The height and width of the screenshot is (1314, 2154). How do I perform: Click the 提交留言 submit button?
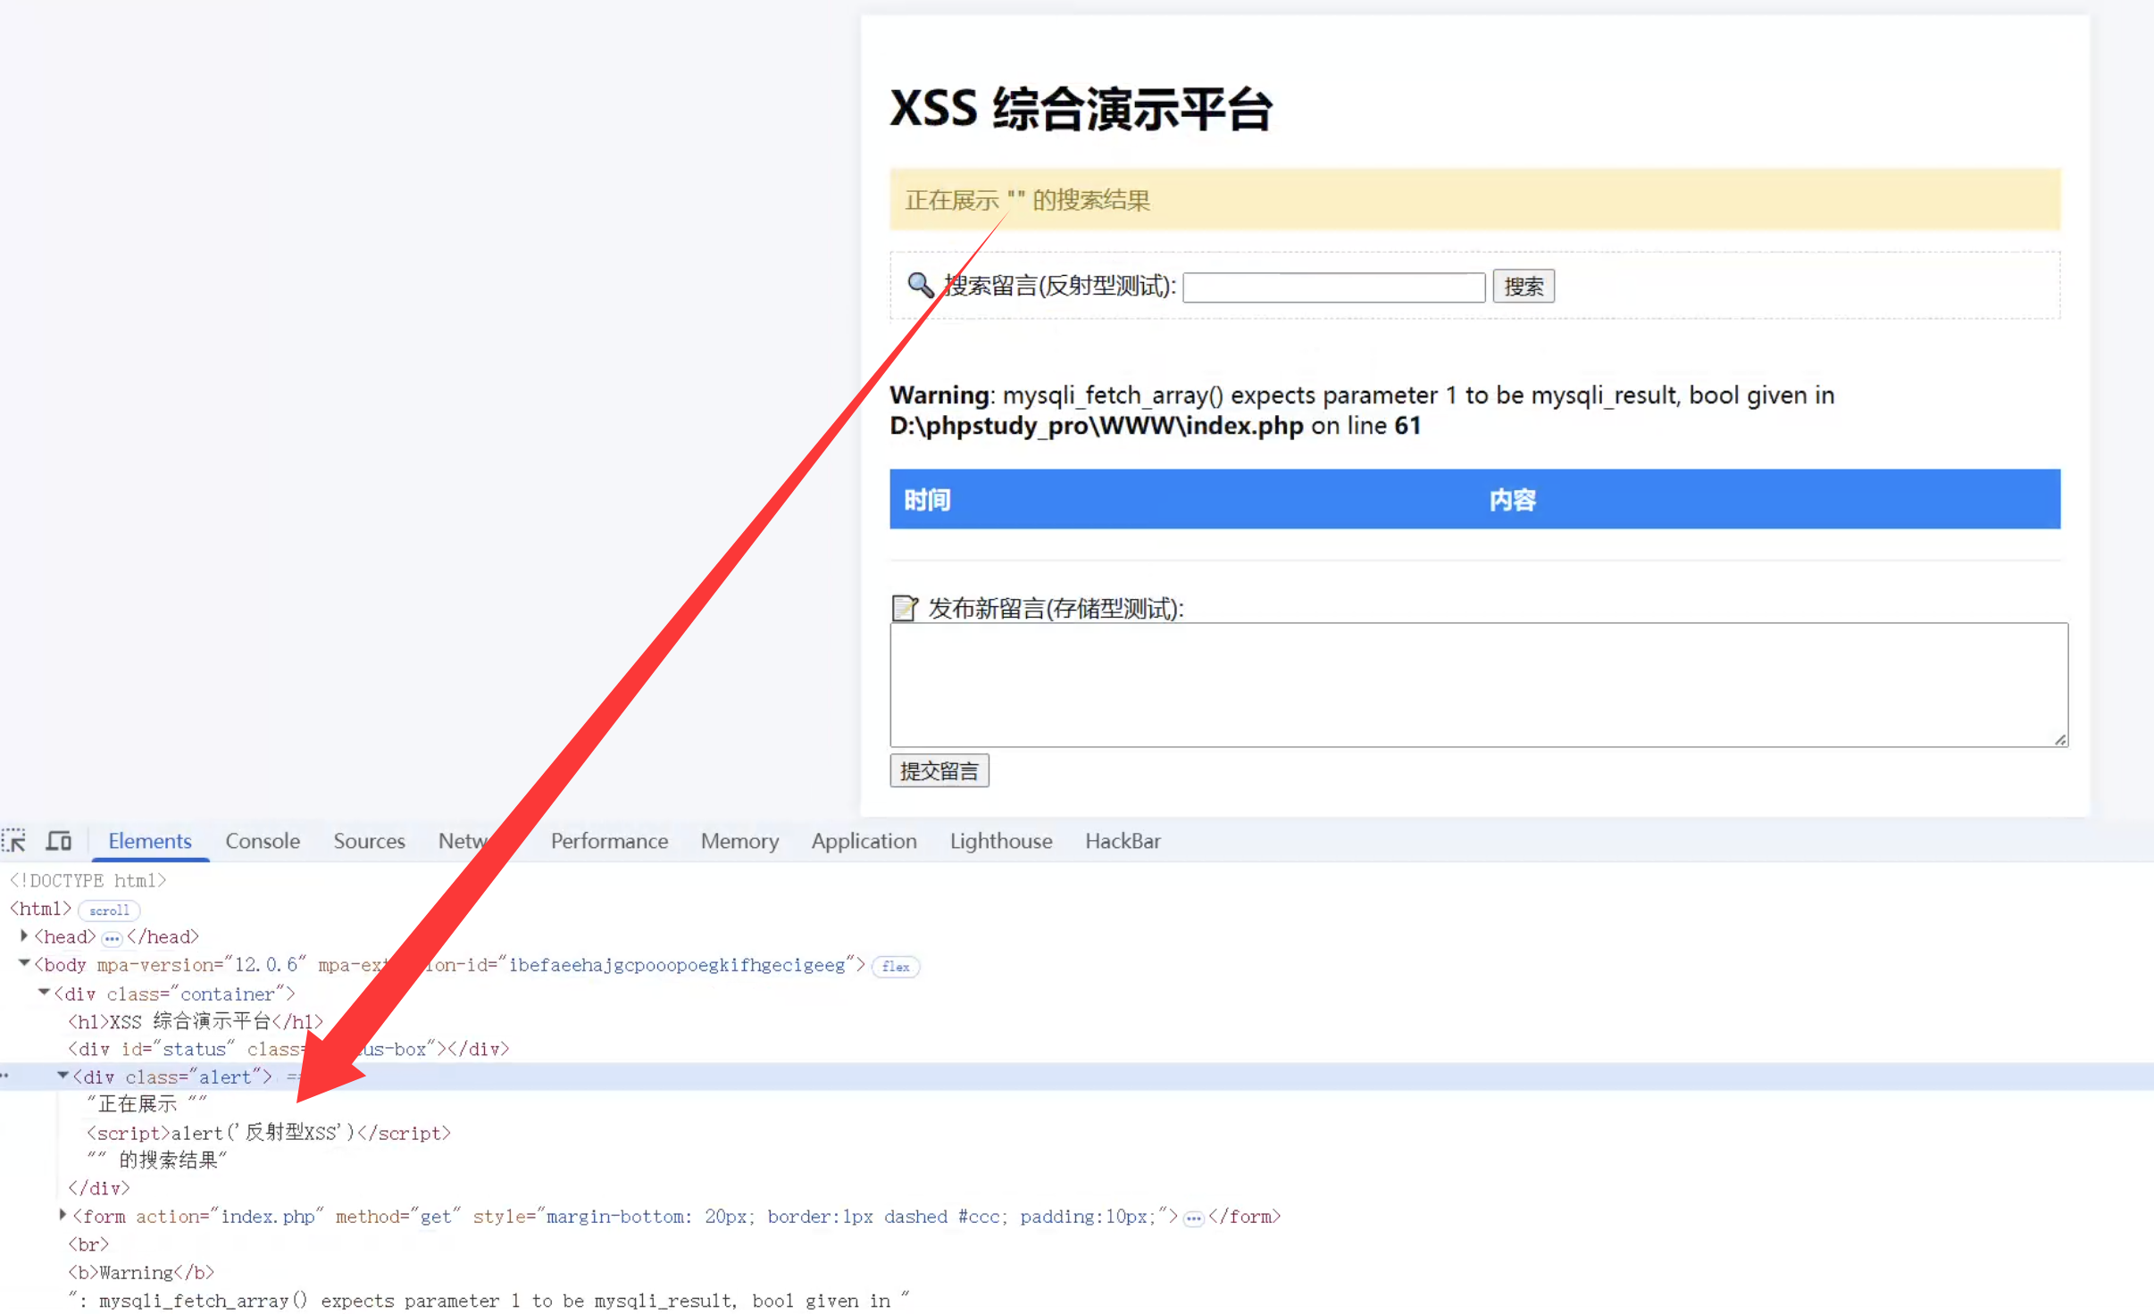coord(939,770)
